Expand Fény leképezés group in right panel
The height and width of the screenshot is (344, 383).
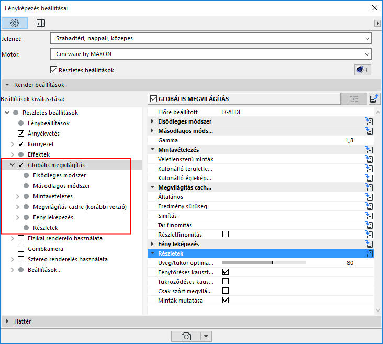152,244
